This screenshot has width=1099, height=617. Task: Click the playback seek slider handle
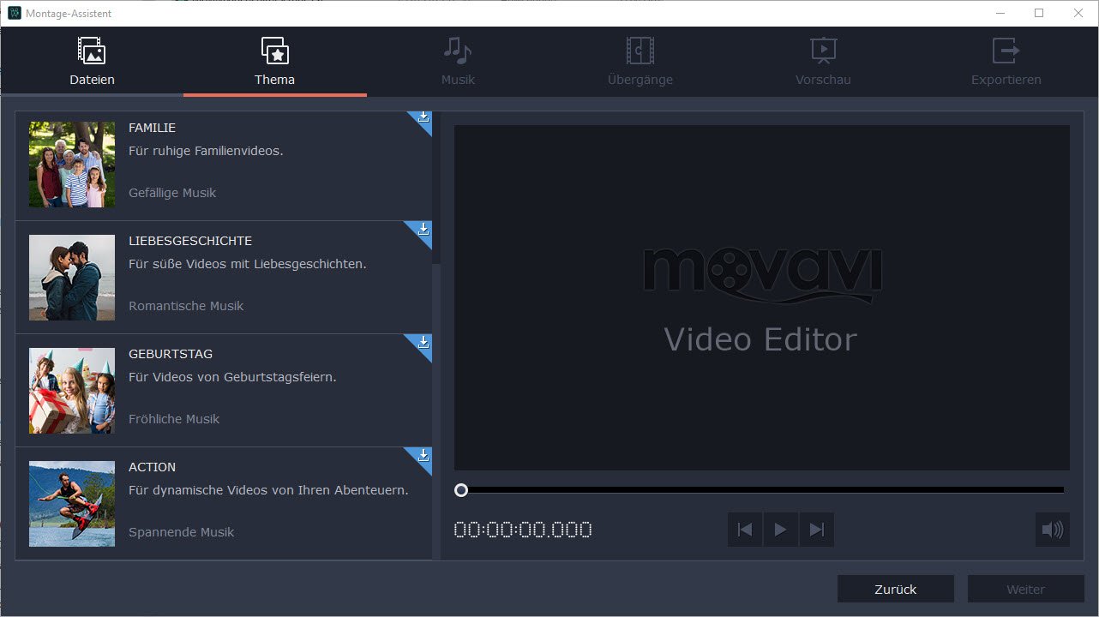point(461,490)
